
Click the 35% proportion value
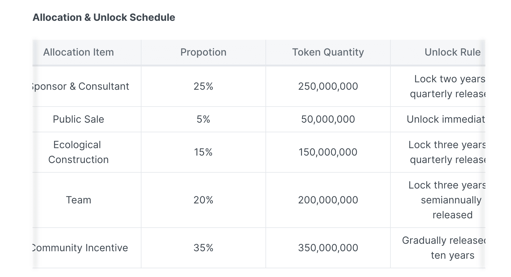tap(203, 248)
